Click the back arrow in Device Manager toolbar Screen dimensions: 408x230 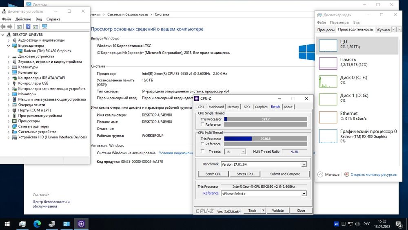(3, 26)
